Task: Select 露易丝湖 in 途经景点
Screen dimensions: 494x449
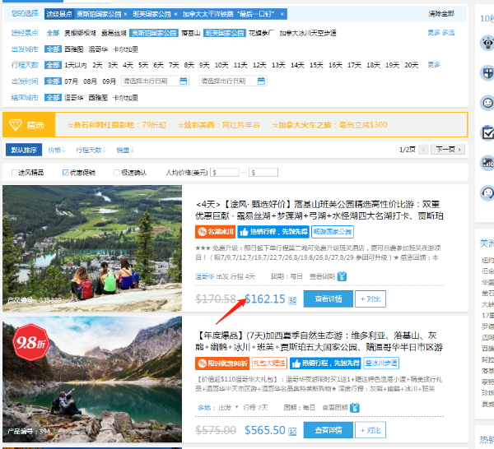Action: pyautogui.click(x=114, y=33)
